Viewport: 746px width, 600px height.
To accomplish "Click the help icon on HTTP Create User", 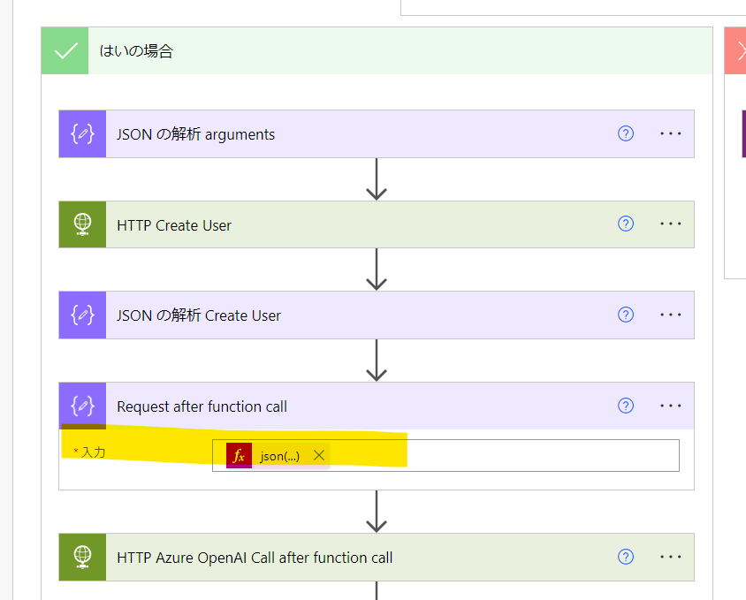I will tap(626, 224).
